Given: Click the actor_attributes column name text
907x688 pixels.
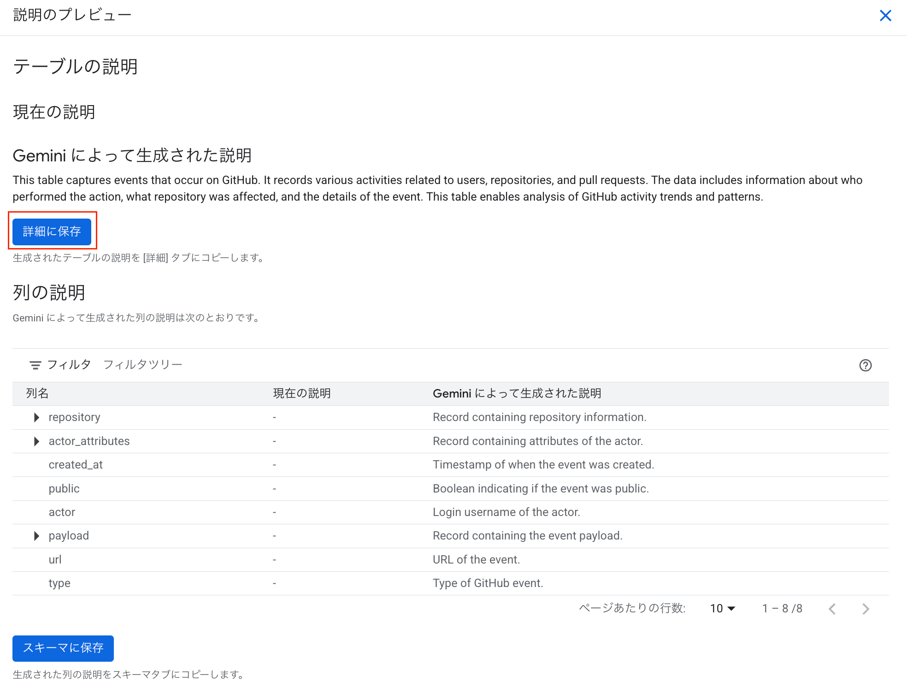Looking at the screenshot, I should (x=89, y=441).
